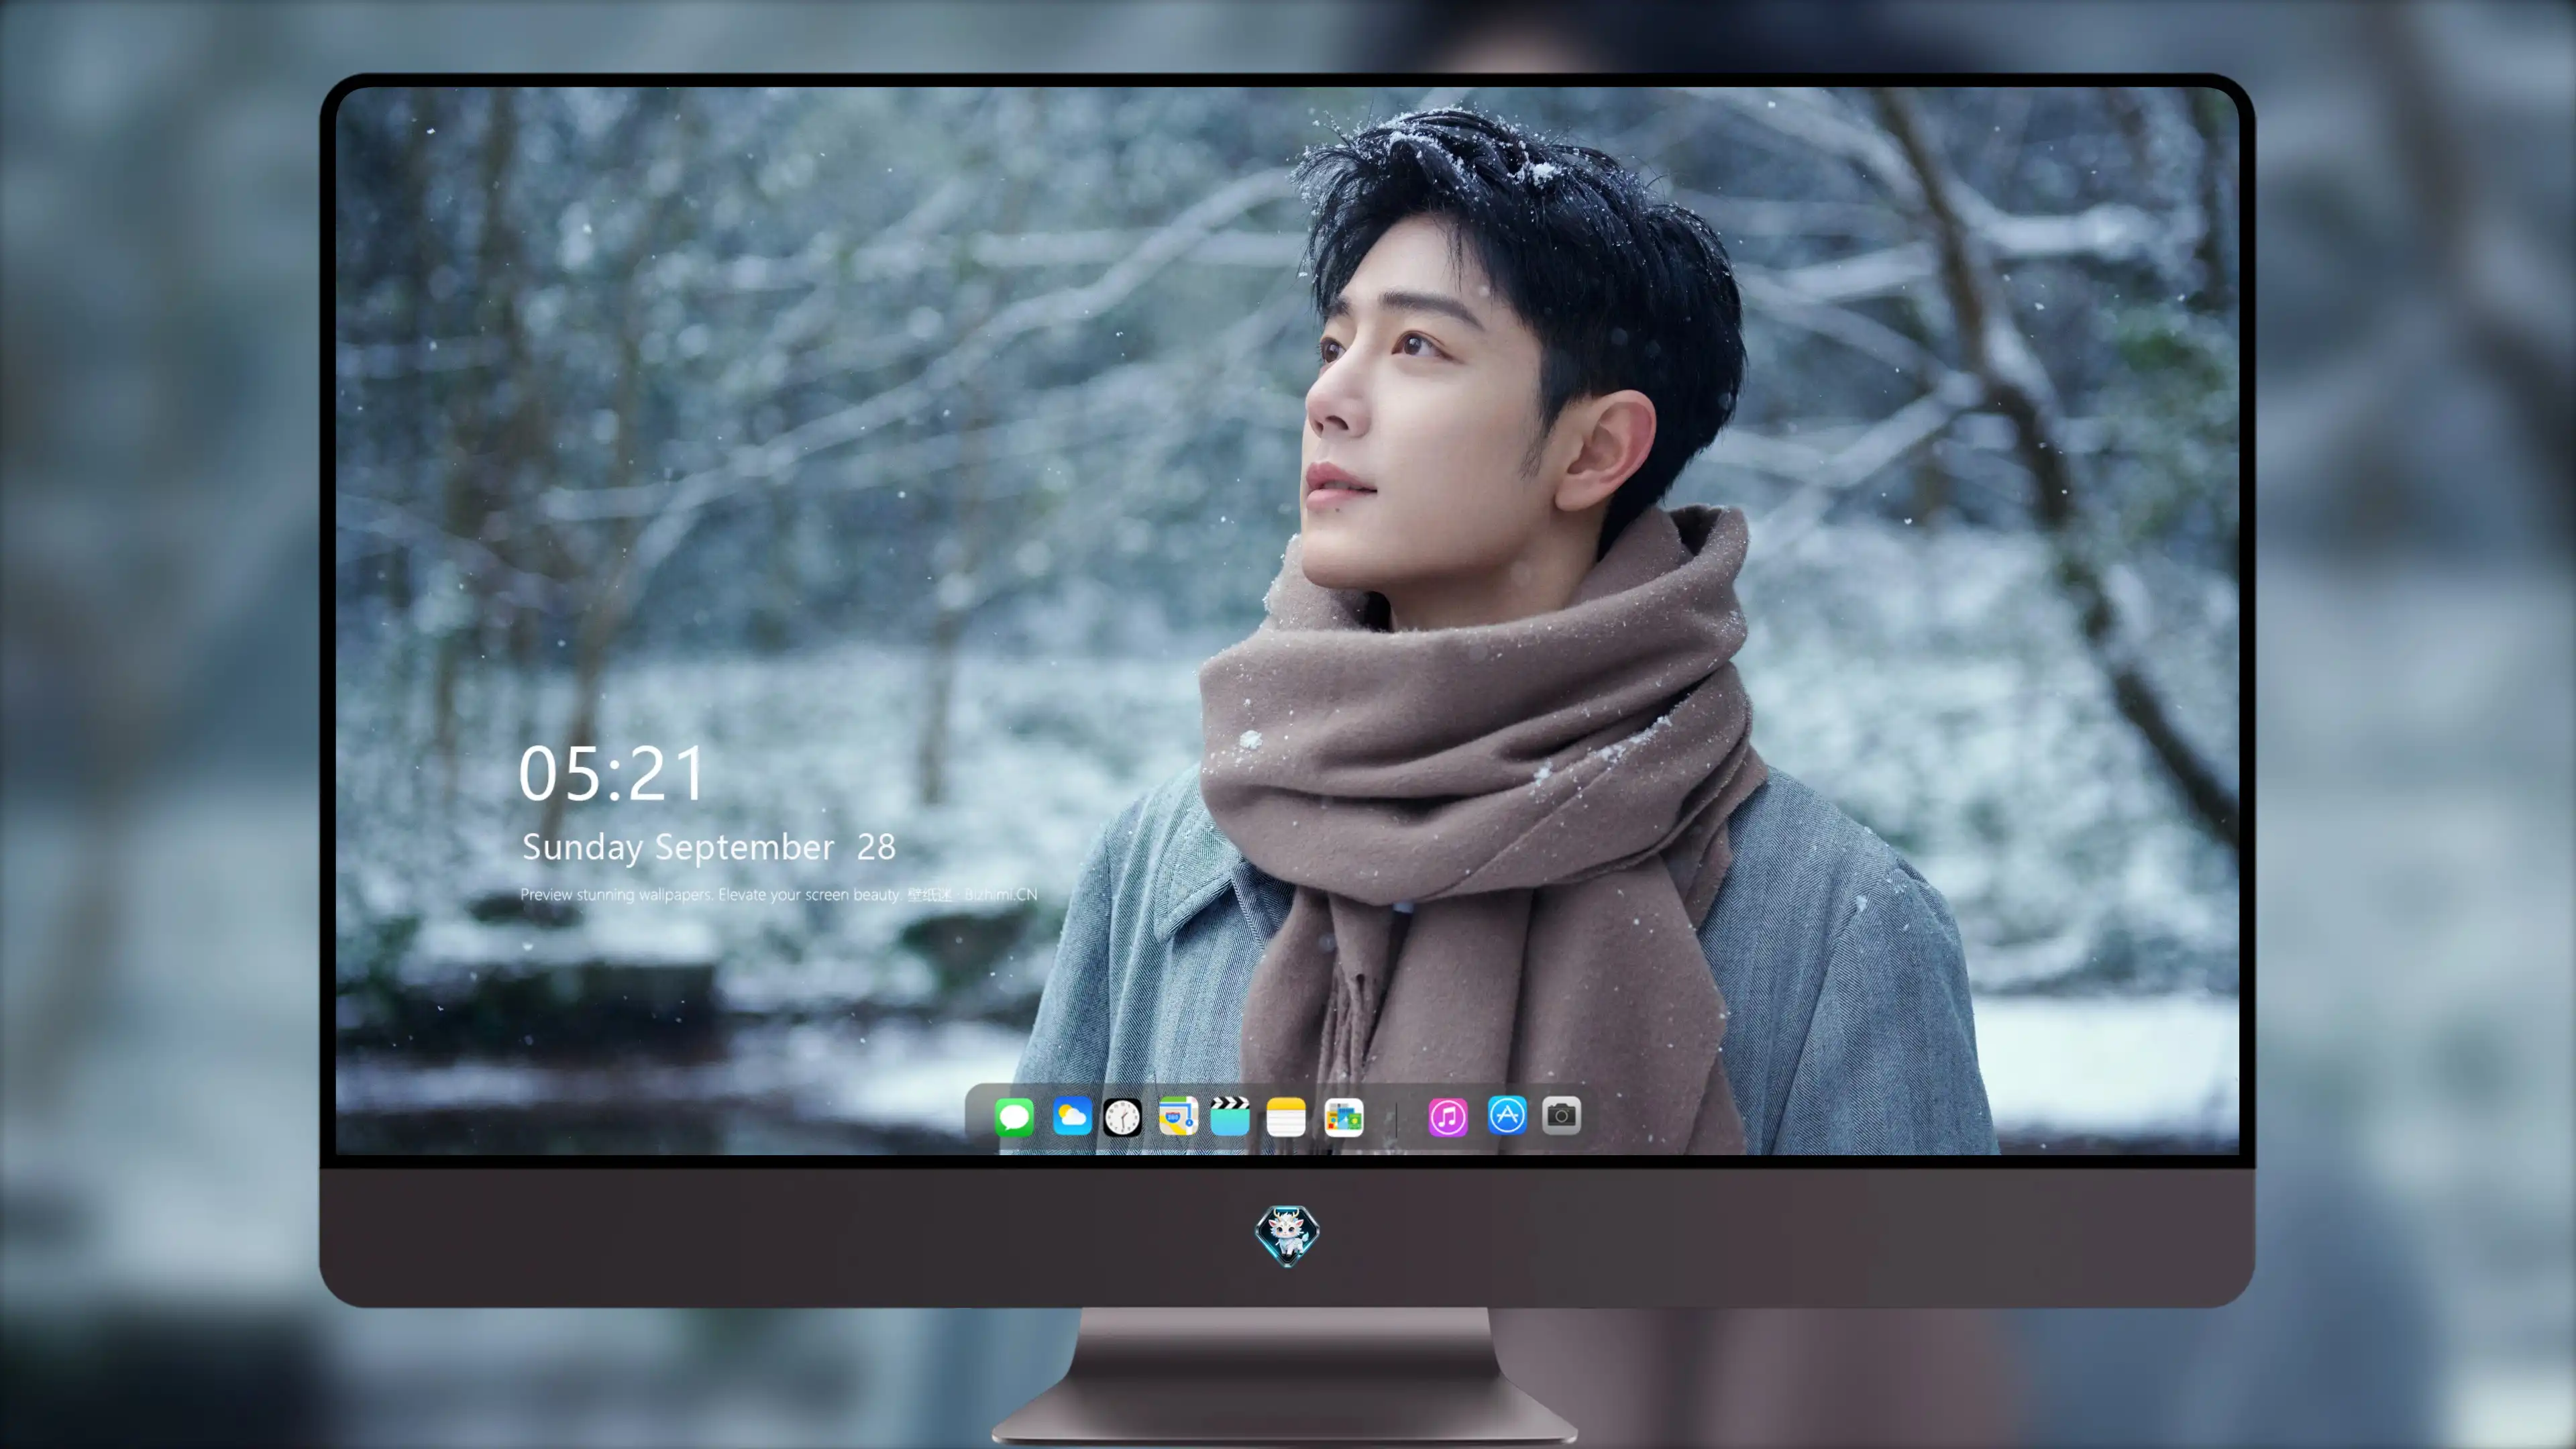Open the yellow Notes app in the dock
2576x1449 pixels.
1286,1116
